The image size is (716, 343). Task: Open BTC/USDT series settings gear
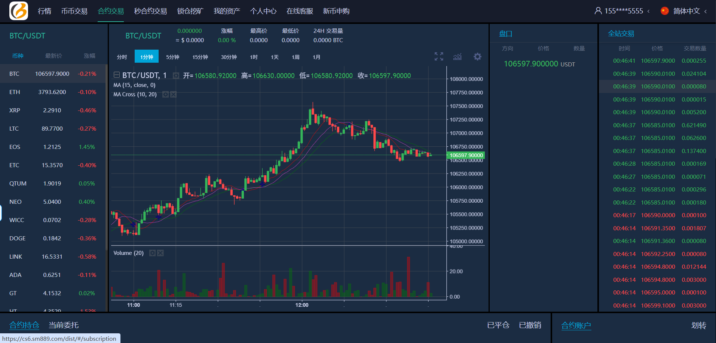[x=176, y=76]
